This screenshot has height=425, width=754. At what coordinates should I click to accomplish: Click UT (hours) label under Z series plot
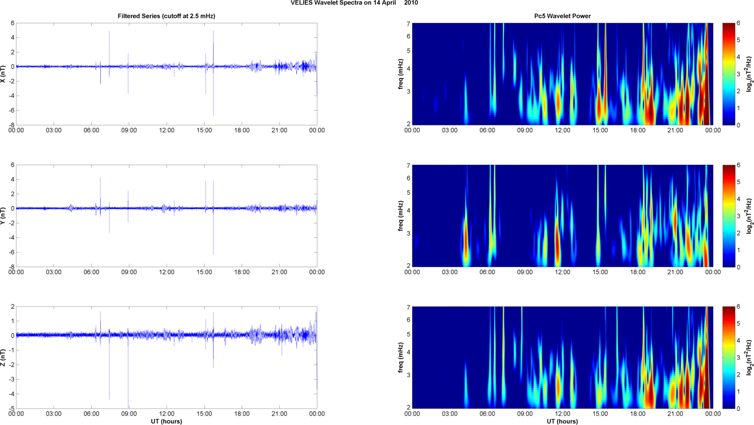pos(166,422)
